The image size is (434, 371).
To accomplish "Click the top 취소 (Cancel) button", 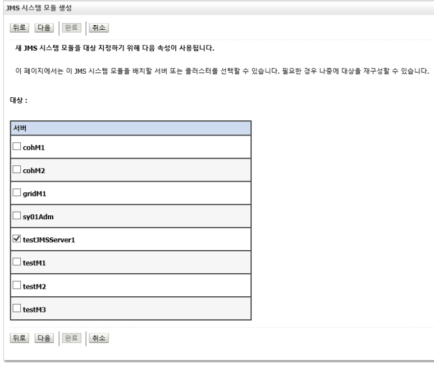I will tap(99, 28).
